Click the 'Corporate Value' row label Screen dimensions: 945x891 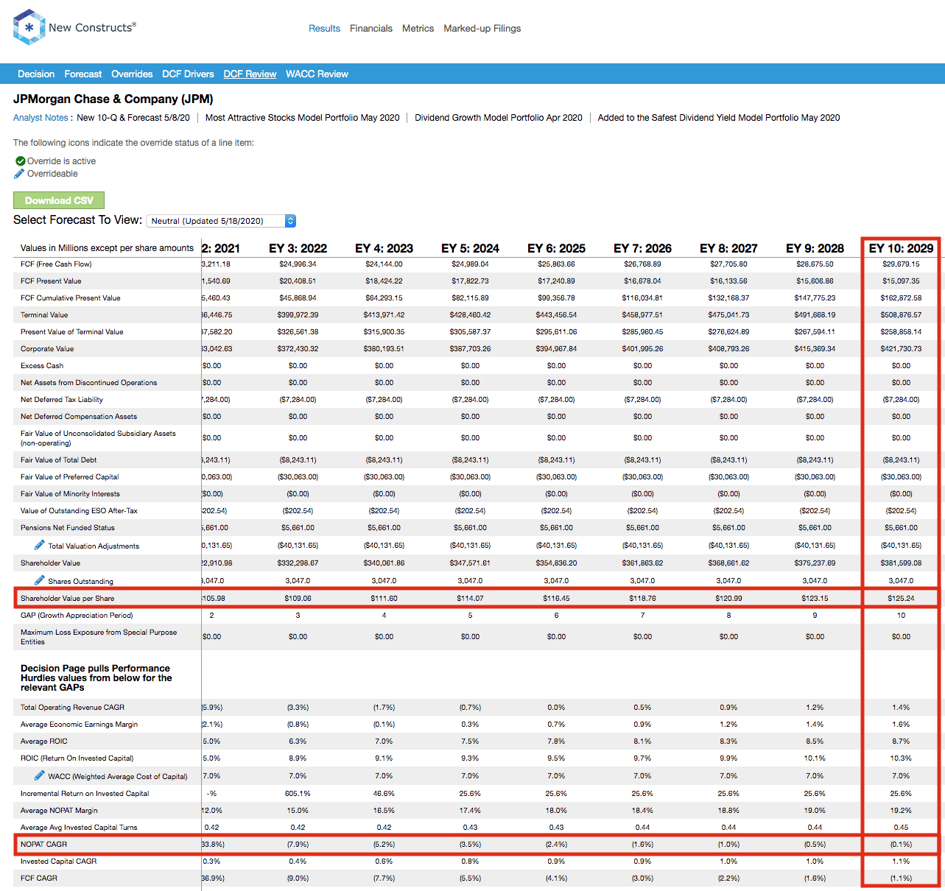pyautogui.click(x=47, y=349)
